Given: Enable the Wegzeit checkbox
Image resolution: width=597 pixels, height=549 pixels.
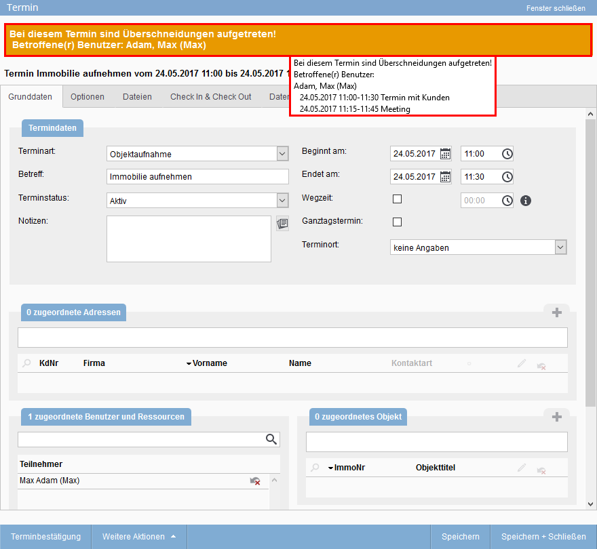Looking at the screenshot, I should 396,199.
